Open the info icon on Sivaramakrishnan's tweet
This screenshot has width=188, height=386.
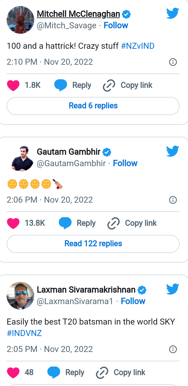[x=173, y=350]
